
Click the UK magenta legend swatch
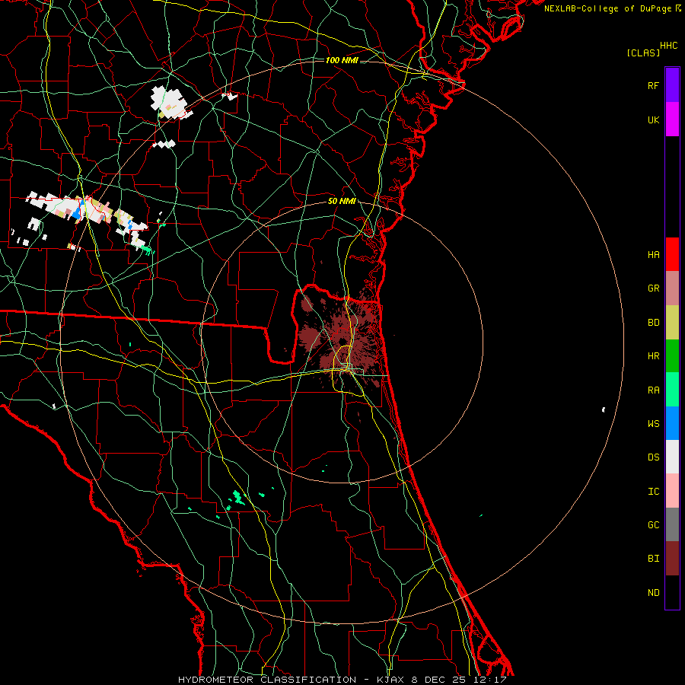(672, 119)
